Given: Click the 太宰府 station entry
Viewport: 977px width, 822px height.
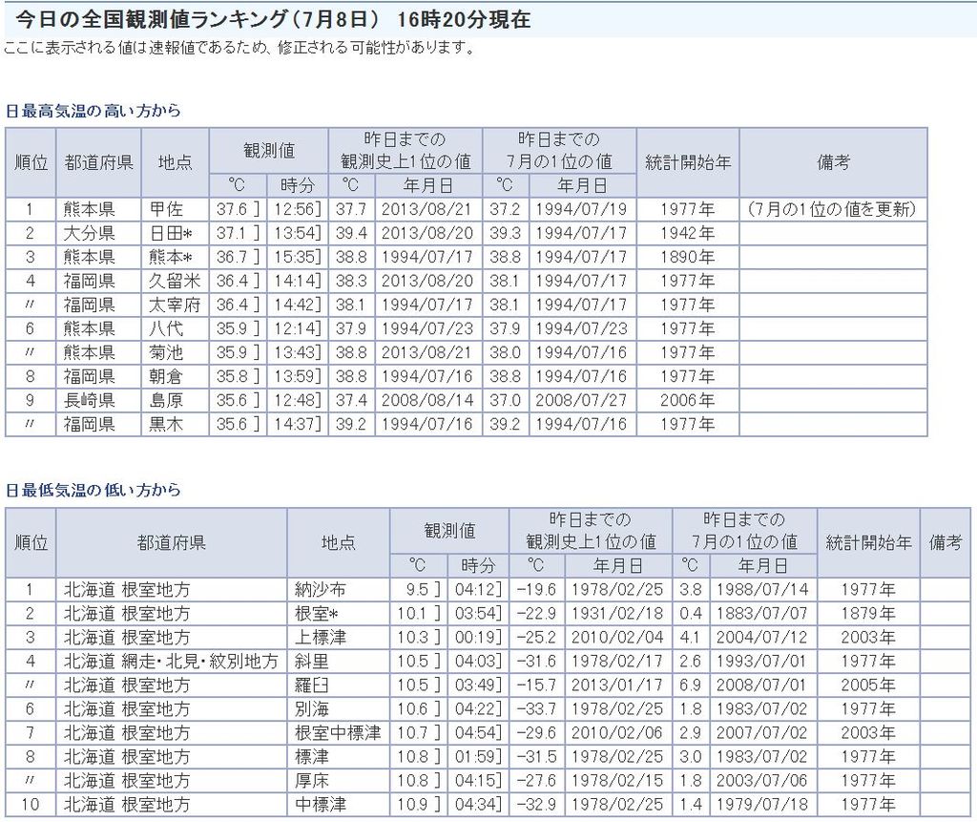Looking at the screenshot, I should pos(173,305).
